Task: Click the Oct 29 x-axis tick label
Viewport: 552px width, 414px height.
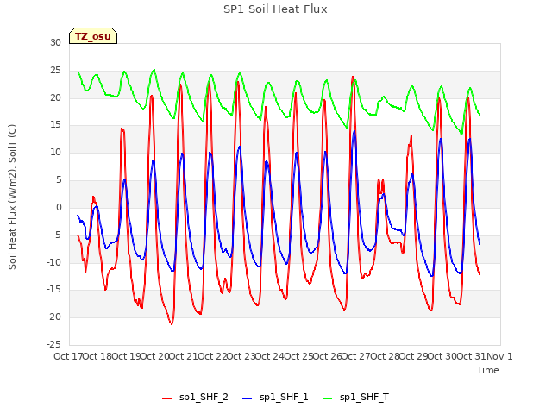Action: pos(414,356)
